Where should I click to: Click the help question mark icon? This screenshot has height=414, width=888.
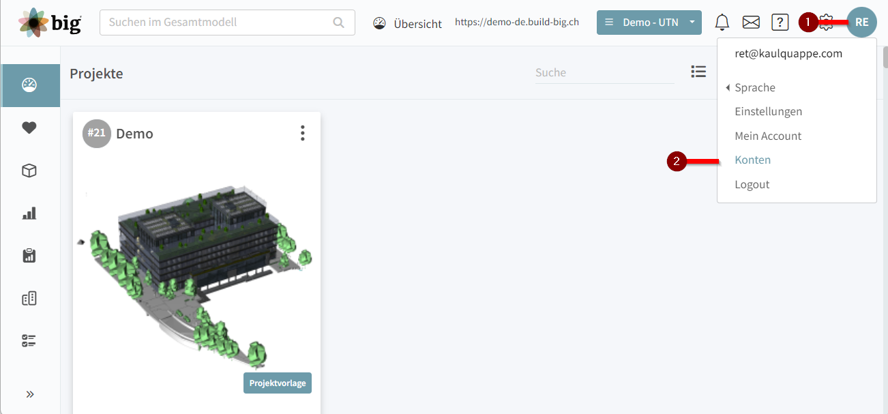point(780,22)
